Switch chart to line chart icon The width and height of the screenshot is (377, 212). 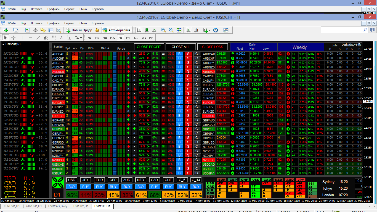[154, 30]
